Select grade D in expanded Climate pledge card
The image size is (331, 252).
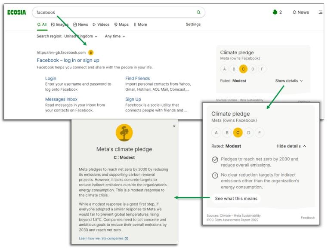249,132
